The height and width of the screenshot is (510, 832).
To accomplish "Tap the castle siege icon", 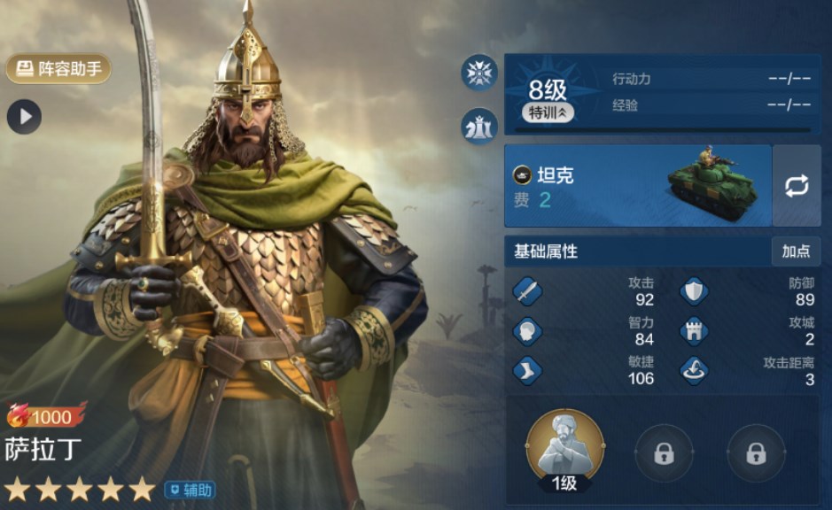I will click(x=694, y=331).
